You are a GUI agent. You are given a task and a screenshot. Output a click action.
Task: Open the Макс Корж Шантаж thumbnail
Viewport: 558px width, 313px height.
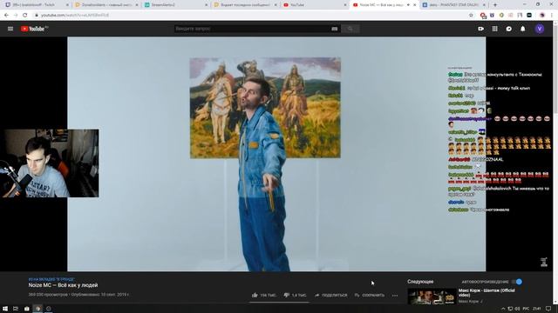432,296
